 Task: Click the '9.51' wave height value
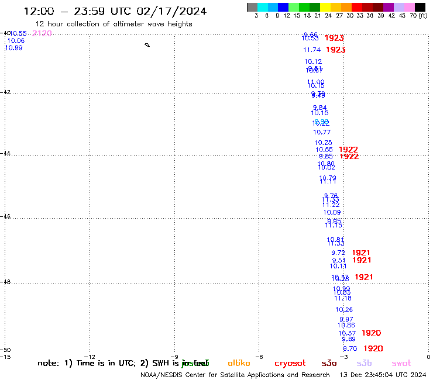tap(339, 260)
